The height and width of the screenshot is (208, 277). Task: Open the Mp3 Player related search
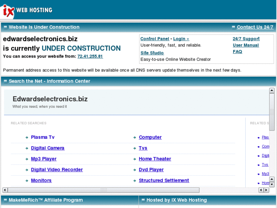[44, 159]
